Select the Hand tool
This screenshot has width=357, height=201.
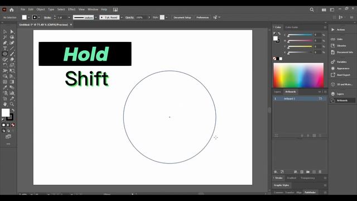pos(5,104)
